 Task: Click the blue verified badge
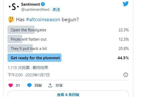(x=43, y=4)
